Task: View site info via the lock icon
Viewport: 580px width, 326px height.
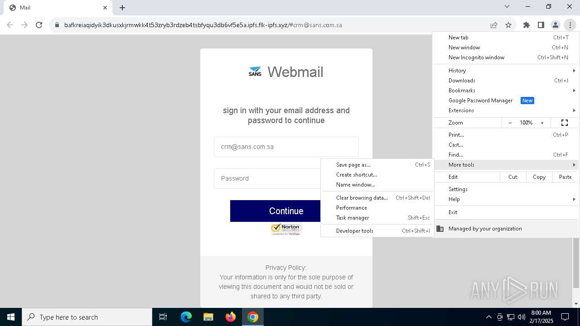Action: click(57, 25)
